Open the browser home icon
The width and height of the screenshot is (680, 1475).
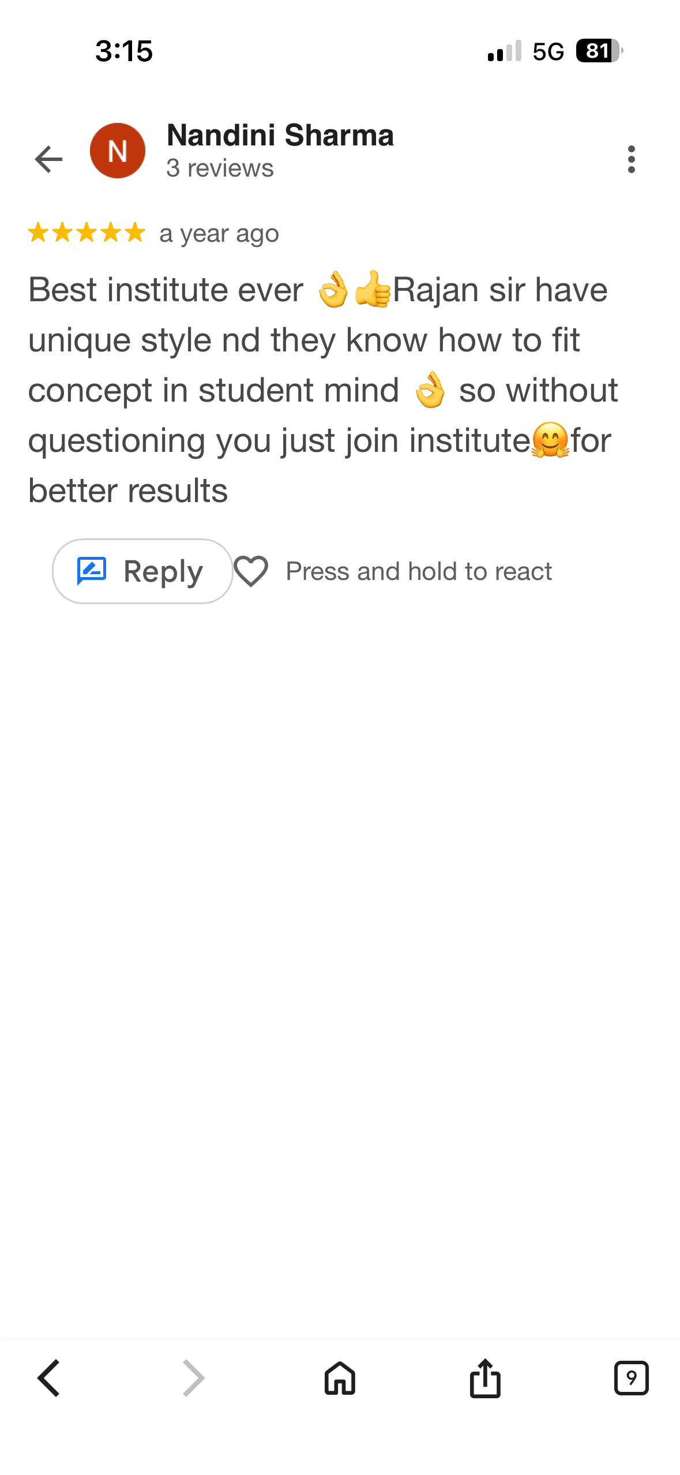click(x=340, y=1378)
